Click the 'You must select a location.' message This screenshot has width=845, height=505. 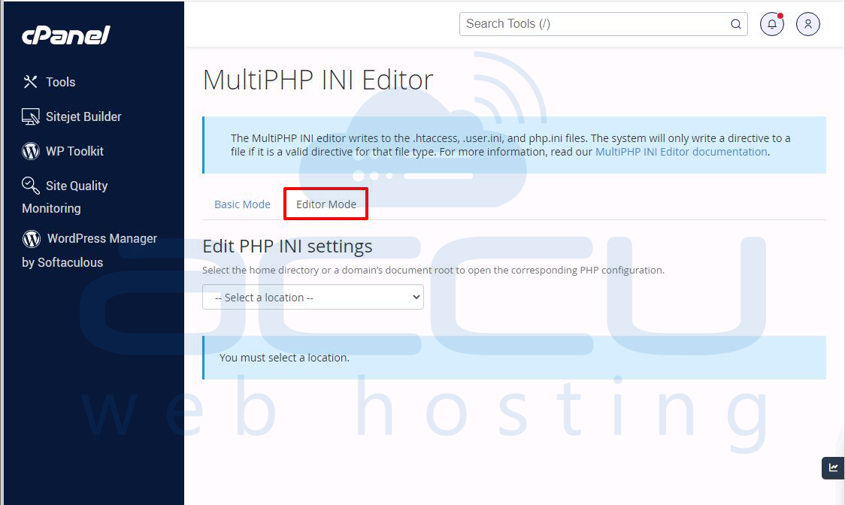click(x=284, y=358)
